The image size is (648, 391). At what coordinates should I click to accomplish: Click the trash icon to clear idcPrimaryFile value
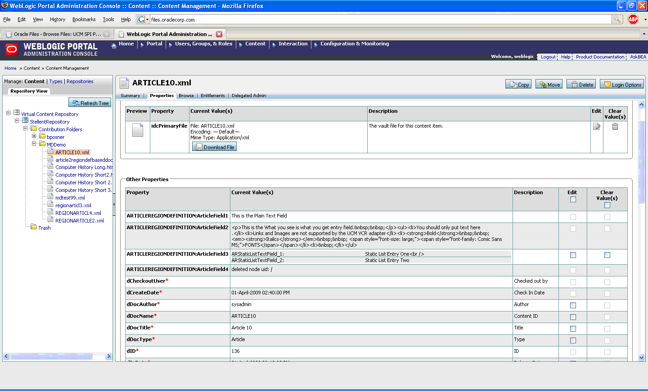pyautogui.click(x=614, y=126)
